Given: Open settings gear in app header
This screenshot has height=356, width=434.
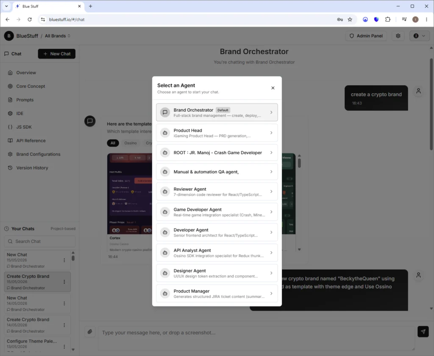Looking at the screenshot, I should (x=398, y=36).
